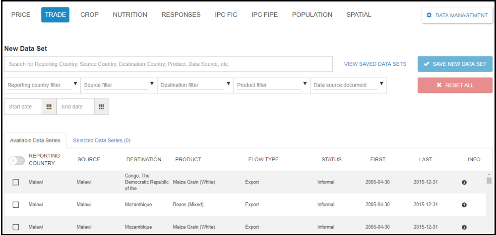The height and width of the screenshot is (235, 496).
Task: Open Selected Data Series (0) tab
Action: click(x=102, y=141)
